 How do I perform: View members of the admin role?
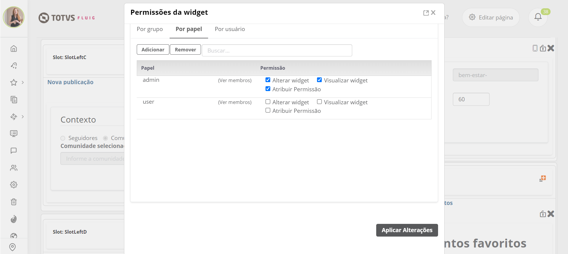pyautogui.click(x=235, y=80)
